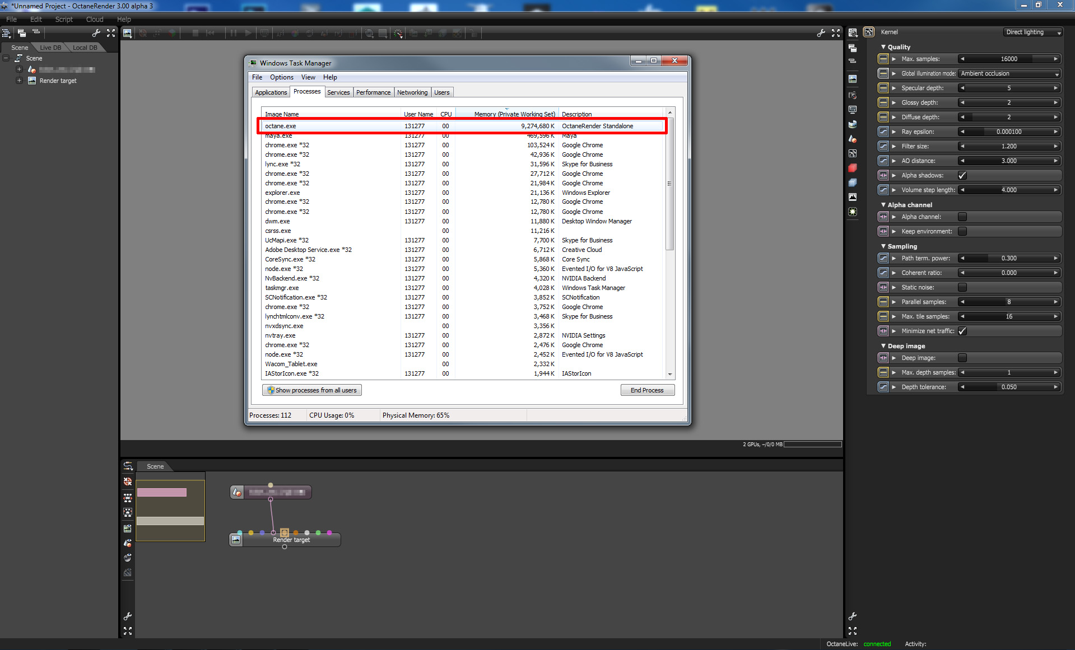Click the stop render toolbar icon
This screenshot has height=650, width=1075.
tap(195, 34)
